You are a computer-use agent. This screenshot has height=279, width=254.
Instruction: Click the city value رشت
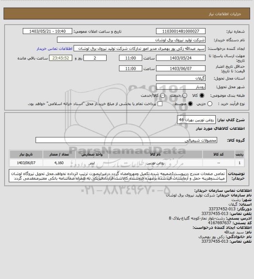236,200
